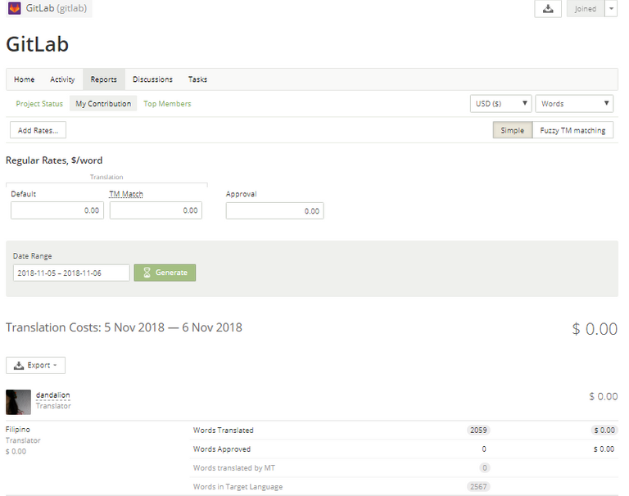
Task: Open the Activity tab
Action: tap(62, 79)
